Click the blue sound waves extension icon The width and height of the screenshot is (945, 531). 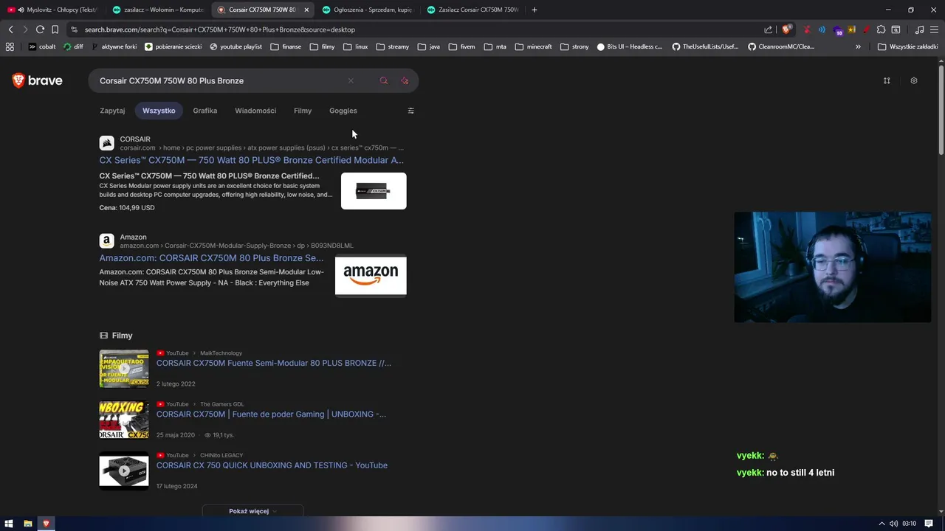tap(822, 29)
